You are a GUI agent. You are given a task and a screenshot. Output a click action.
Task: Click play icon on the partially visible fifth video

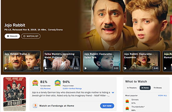coord(165,68)
